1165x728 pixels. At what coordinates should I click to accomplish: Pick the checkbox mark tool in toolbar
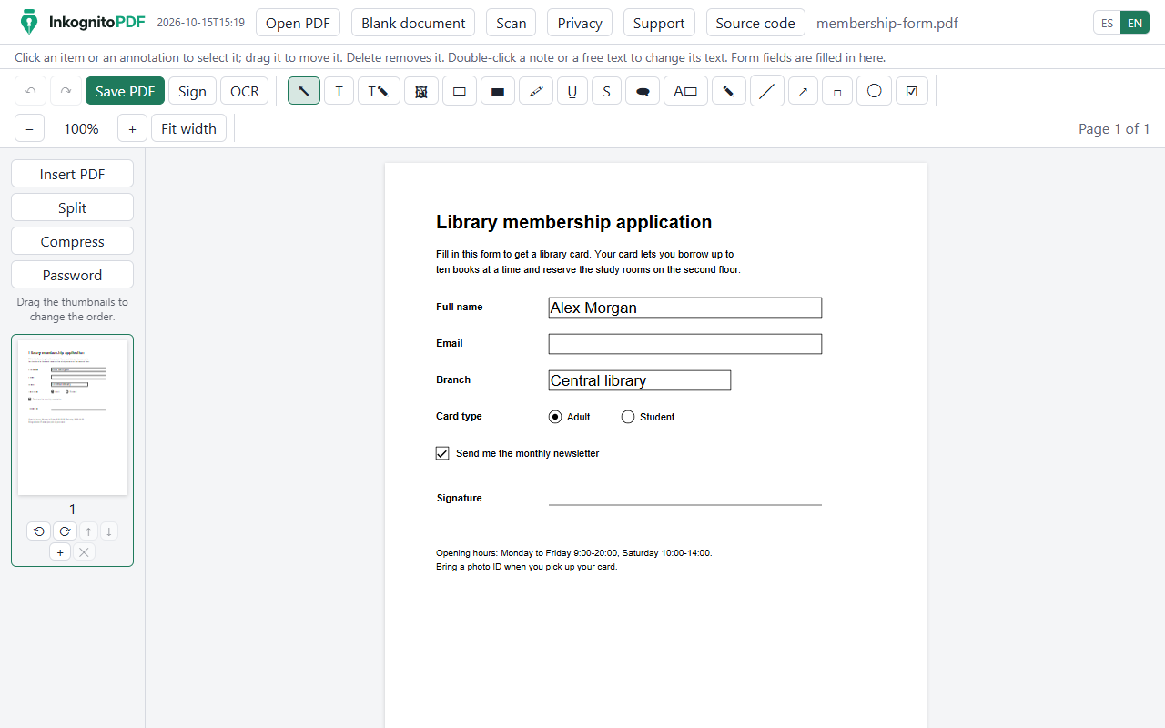coord(912,91)
